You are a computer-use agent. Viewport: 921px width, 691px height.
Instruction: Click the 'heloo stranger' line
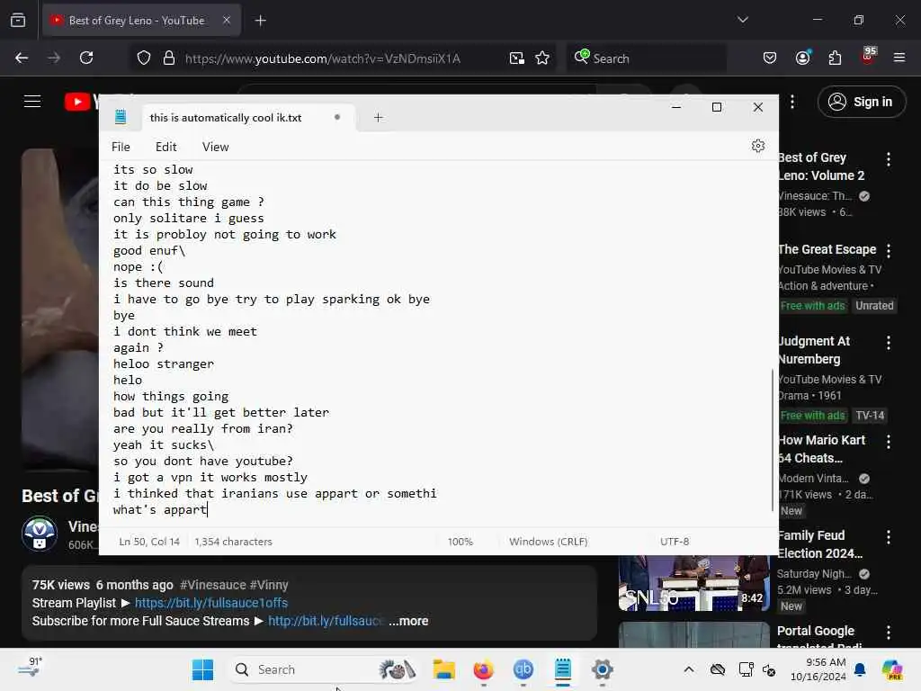[x=164, y=364]
